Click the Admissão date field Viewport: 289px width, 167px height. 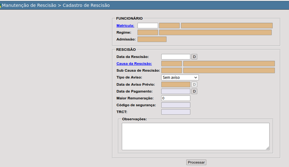pyautogui.click(x=152, y=39)
